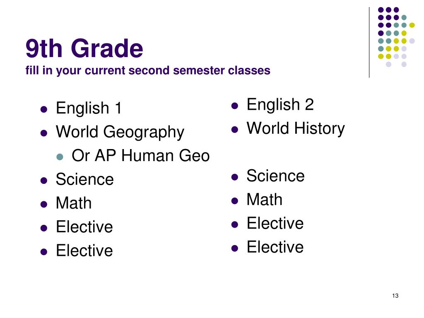Click 'Math' in the left column

pyautogui.click(x=74, y=203)
